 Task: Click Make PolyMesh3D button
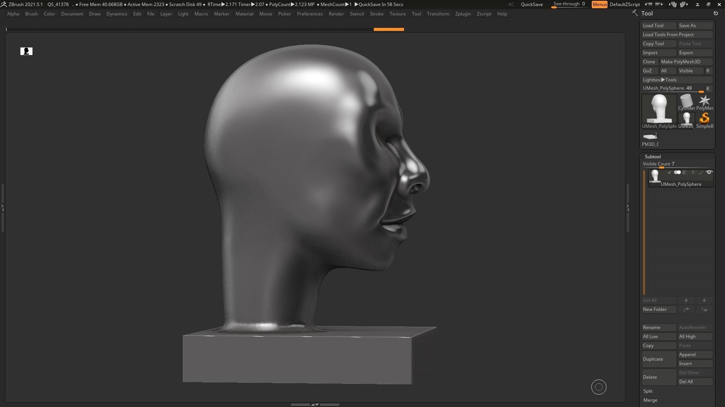click(x=686, y=62)
